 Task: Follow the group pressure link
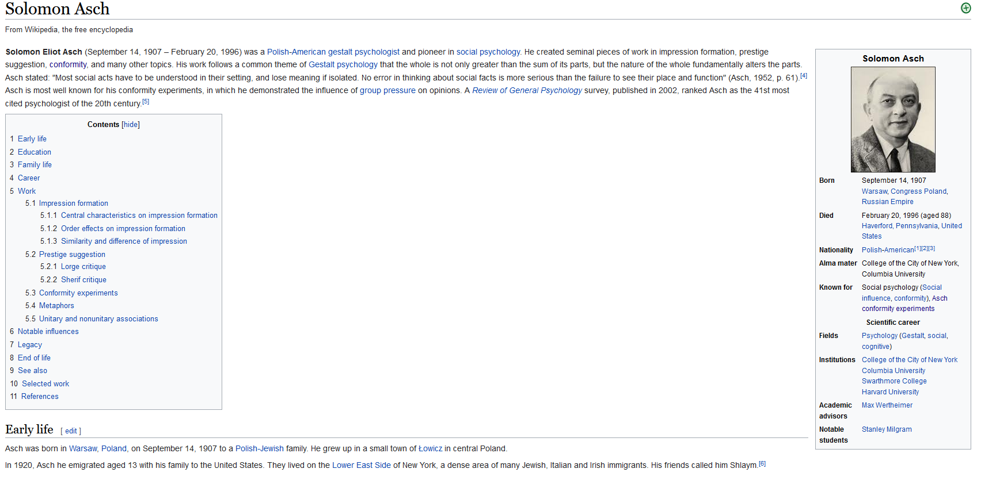tap(387, 90)
